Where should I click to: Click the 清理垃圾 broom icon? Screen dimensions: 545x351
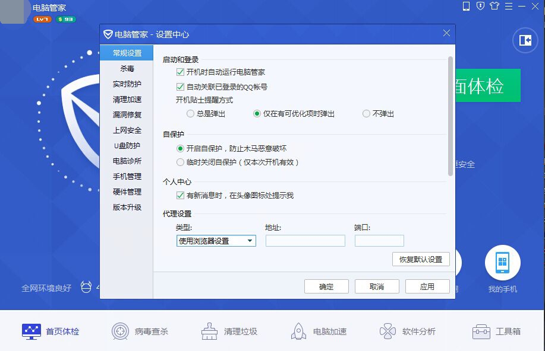(209, 331)
